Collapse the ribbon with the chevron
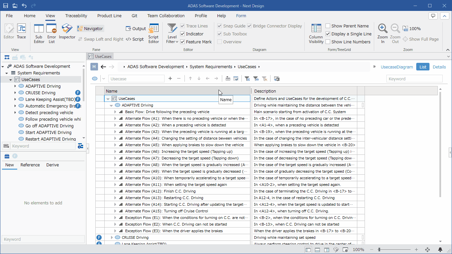The width and height of the screenshot is (452, 254). 448,50
